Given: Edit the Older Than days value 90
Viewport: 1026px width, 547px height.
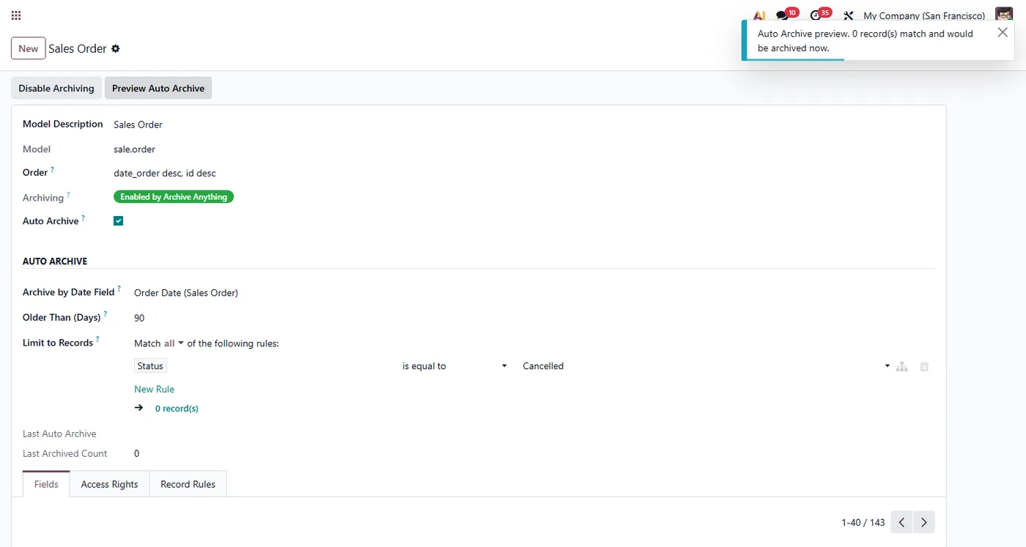Looking at the screenshot, I should click(139, 318).
